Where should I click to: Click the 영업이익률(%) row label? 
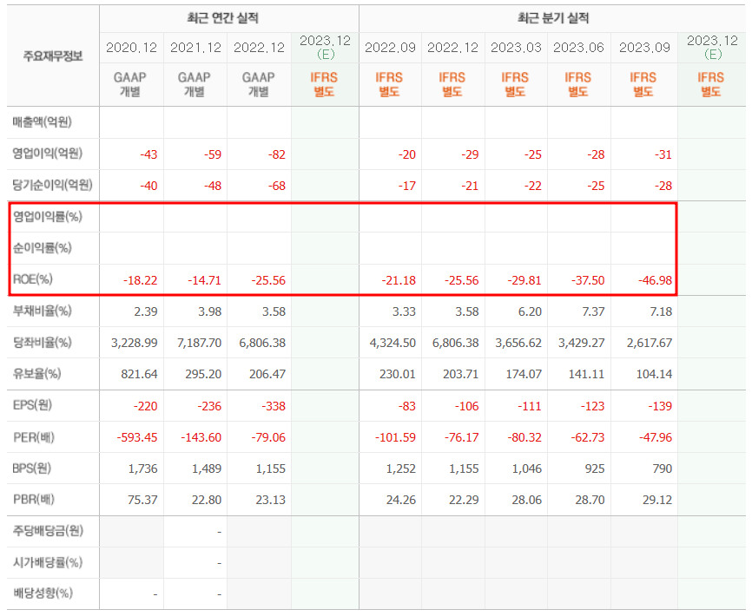pos(48,217)
